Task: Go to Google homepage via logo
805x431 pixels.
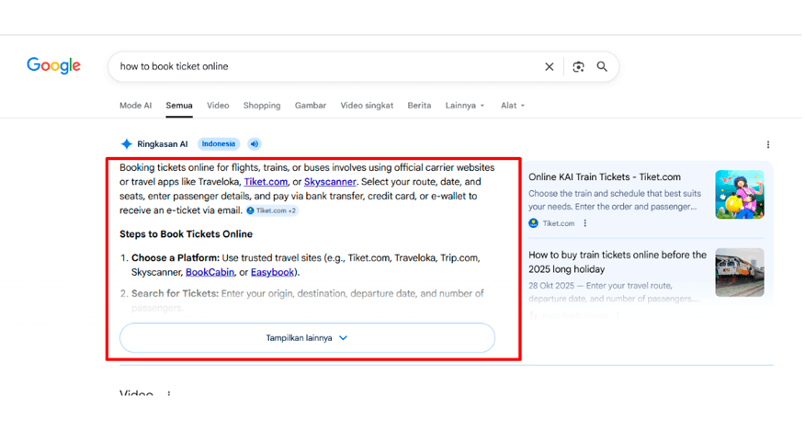Action: (x=53, y=66)
